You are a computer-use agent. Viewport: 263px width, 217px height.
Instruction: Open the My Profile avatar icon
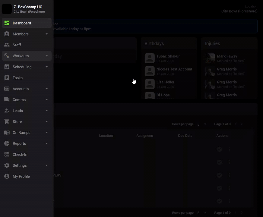(x=7, y=176)
